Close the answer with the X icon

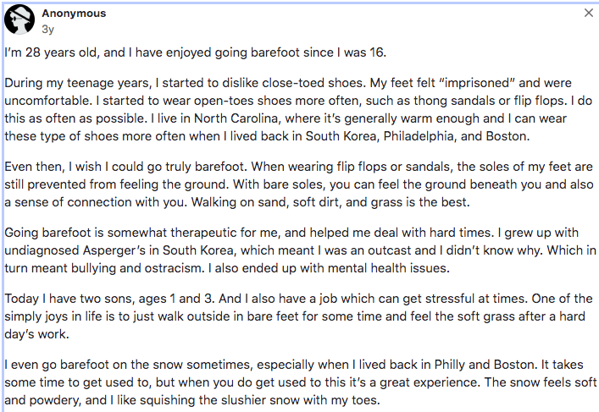(x=589, y=13)
